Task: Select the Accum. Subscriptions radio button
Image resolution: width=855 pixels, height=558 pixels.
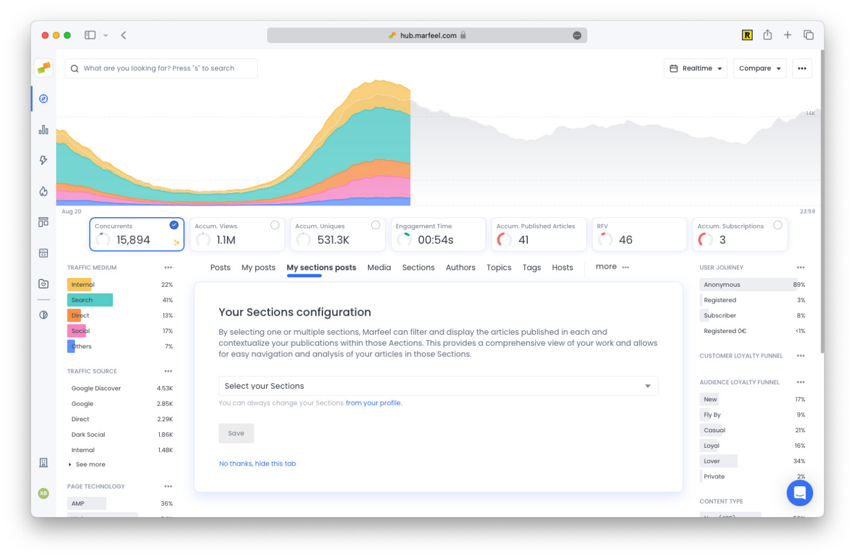Action: tap(778, 225)
